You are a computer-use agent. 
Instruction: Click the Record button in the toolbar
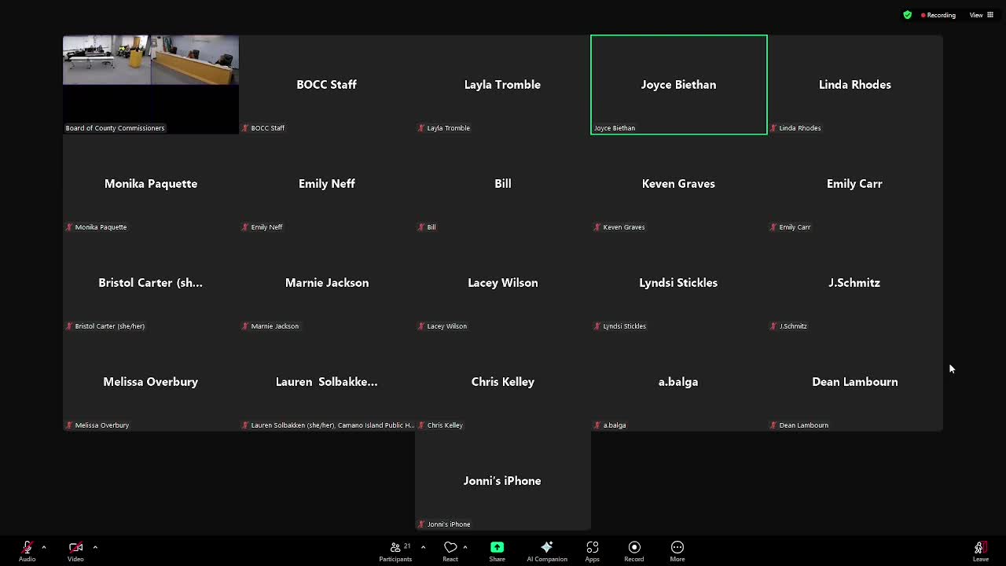pyautogui.click(x=634, y=550)
